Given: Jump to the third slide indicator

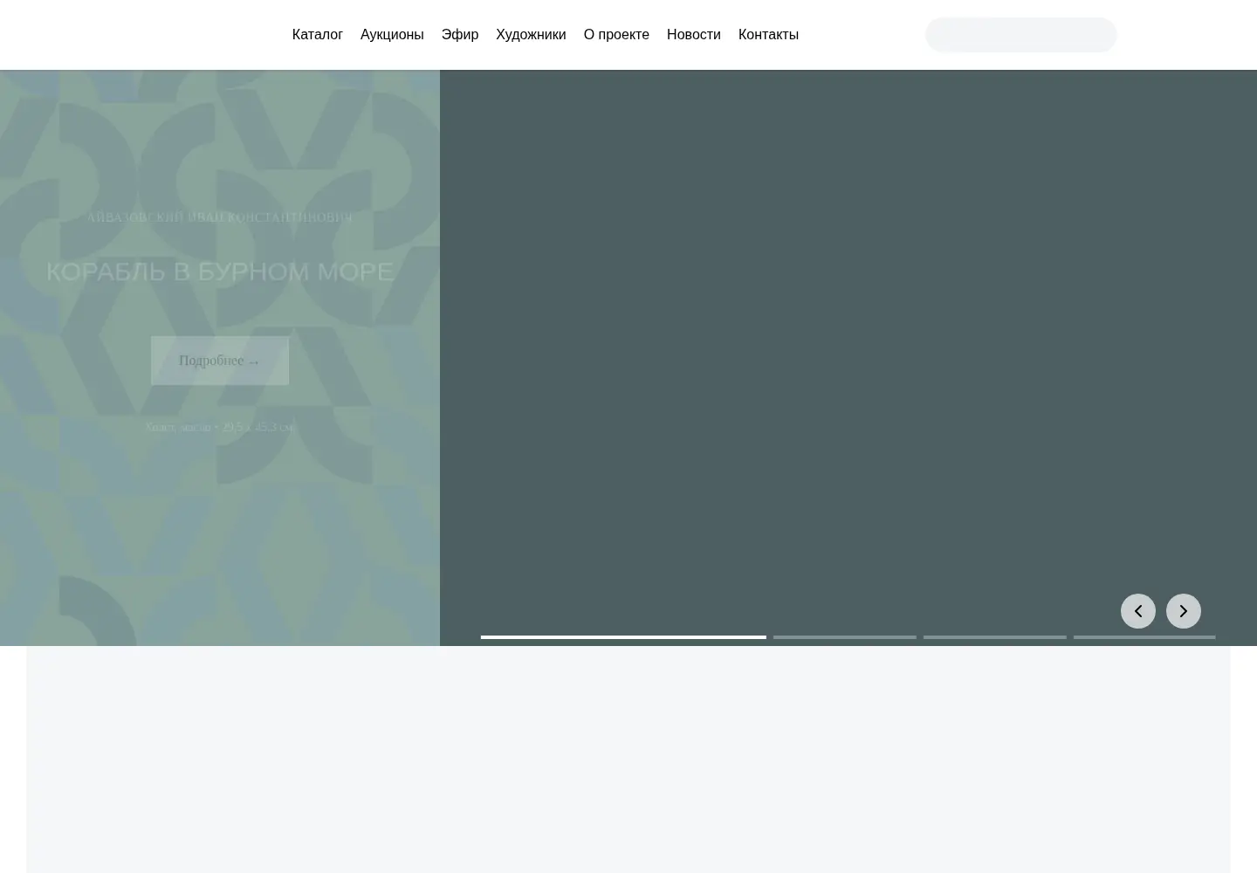Looking at the screenshot, I should [x=995, y=637].
